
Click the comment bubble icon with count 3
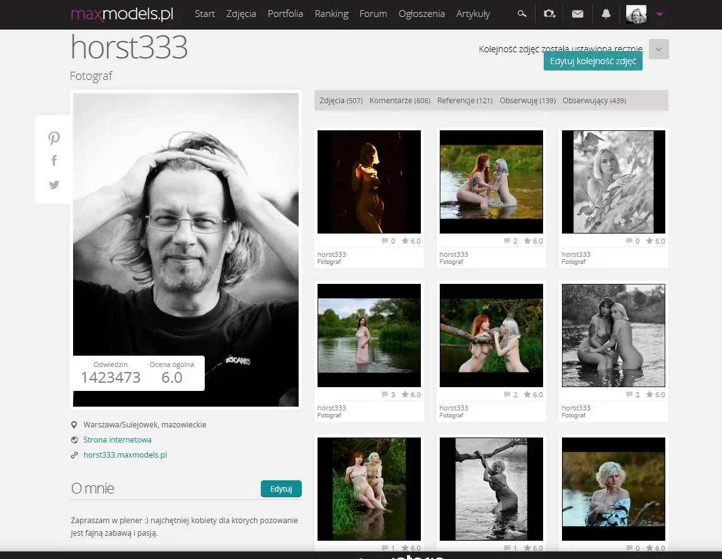385,394
